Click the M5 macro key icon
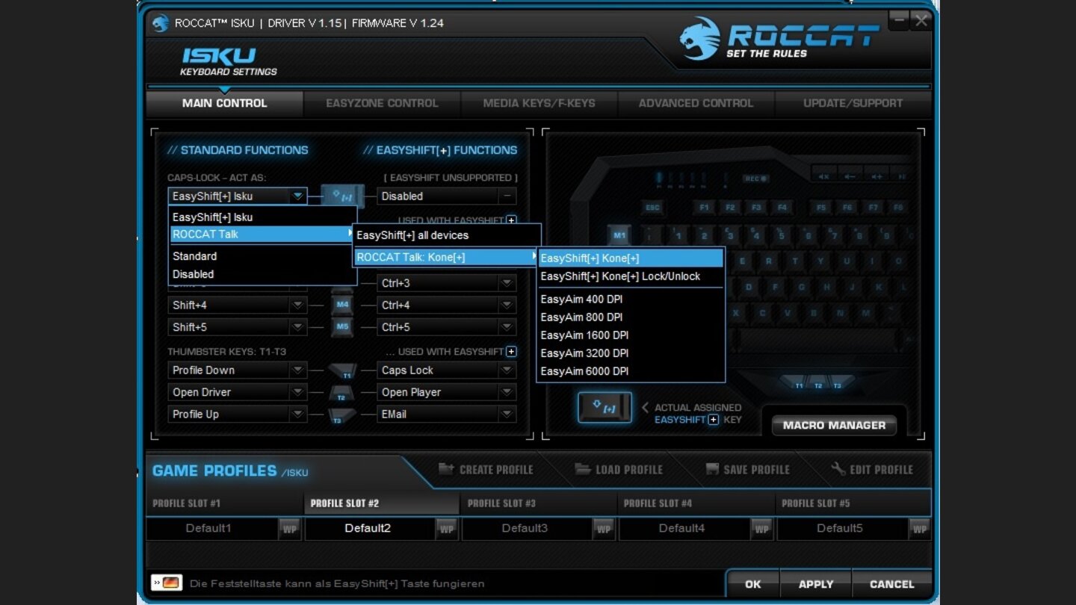1076x605 pixels. (342, 327)
